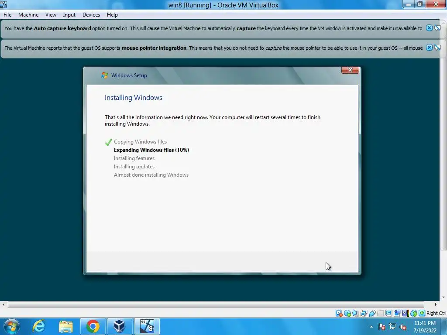Click the left scroll arrow of horizontal scrollbar
447x335 pixels.
(3, 304)
